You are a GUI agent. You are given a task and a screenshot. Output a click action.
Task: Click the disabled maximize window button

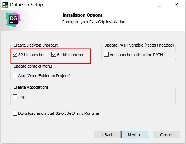(159, 5)
